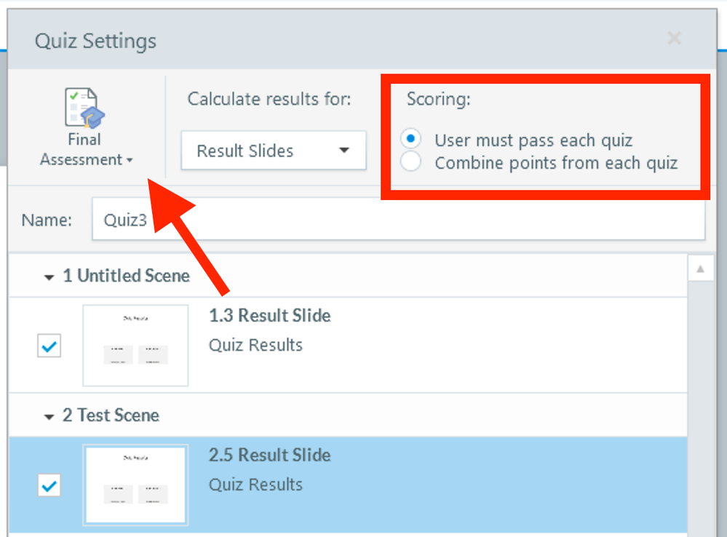Uncheck the 2.5 Result Slide checkbox
The height and width of the screenshot is (537, 727).
(49, 485)
